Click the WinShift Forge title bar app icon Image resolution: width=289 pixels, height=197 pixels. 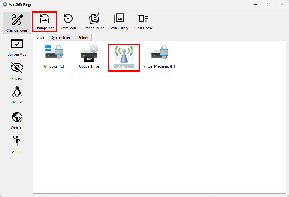(x=5, y=4)
